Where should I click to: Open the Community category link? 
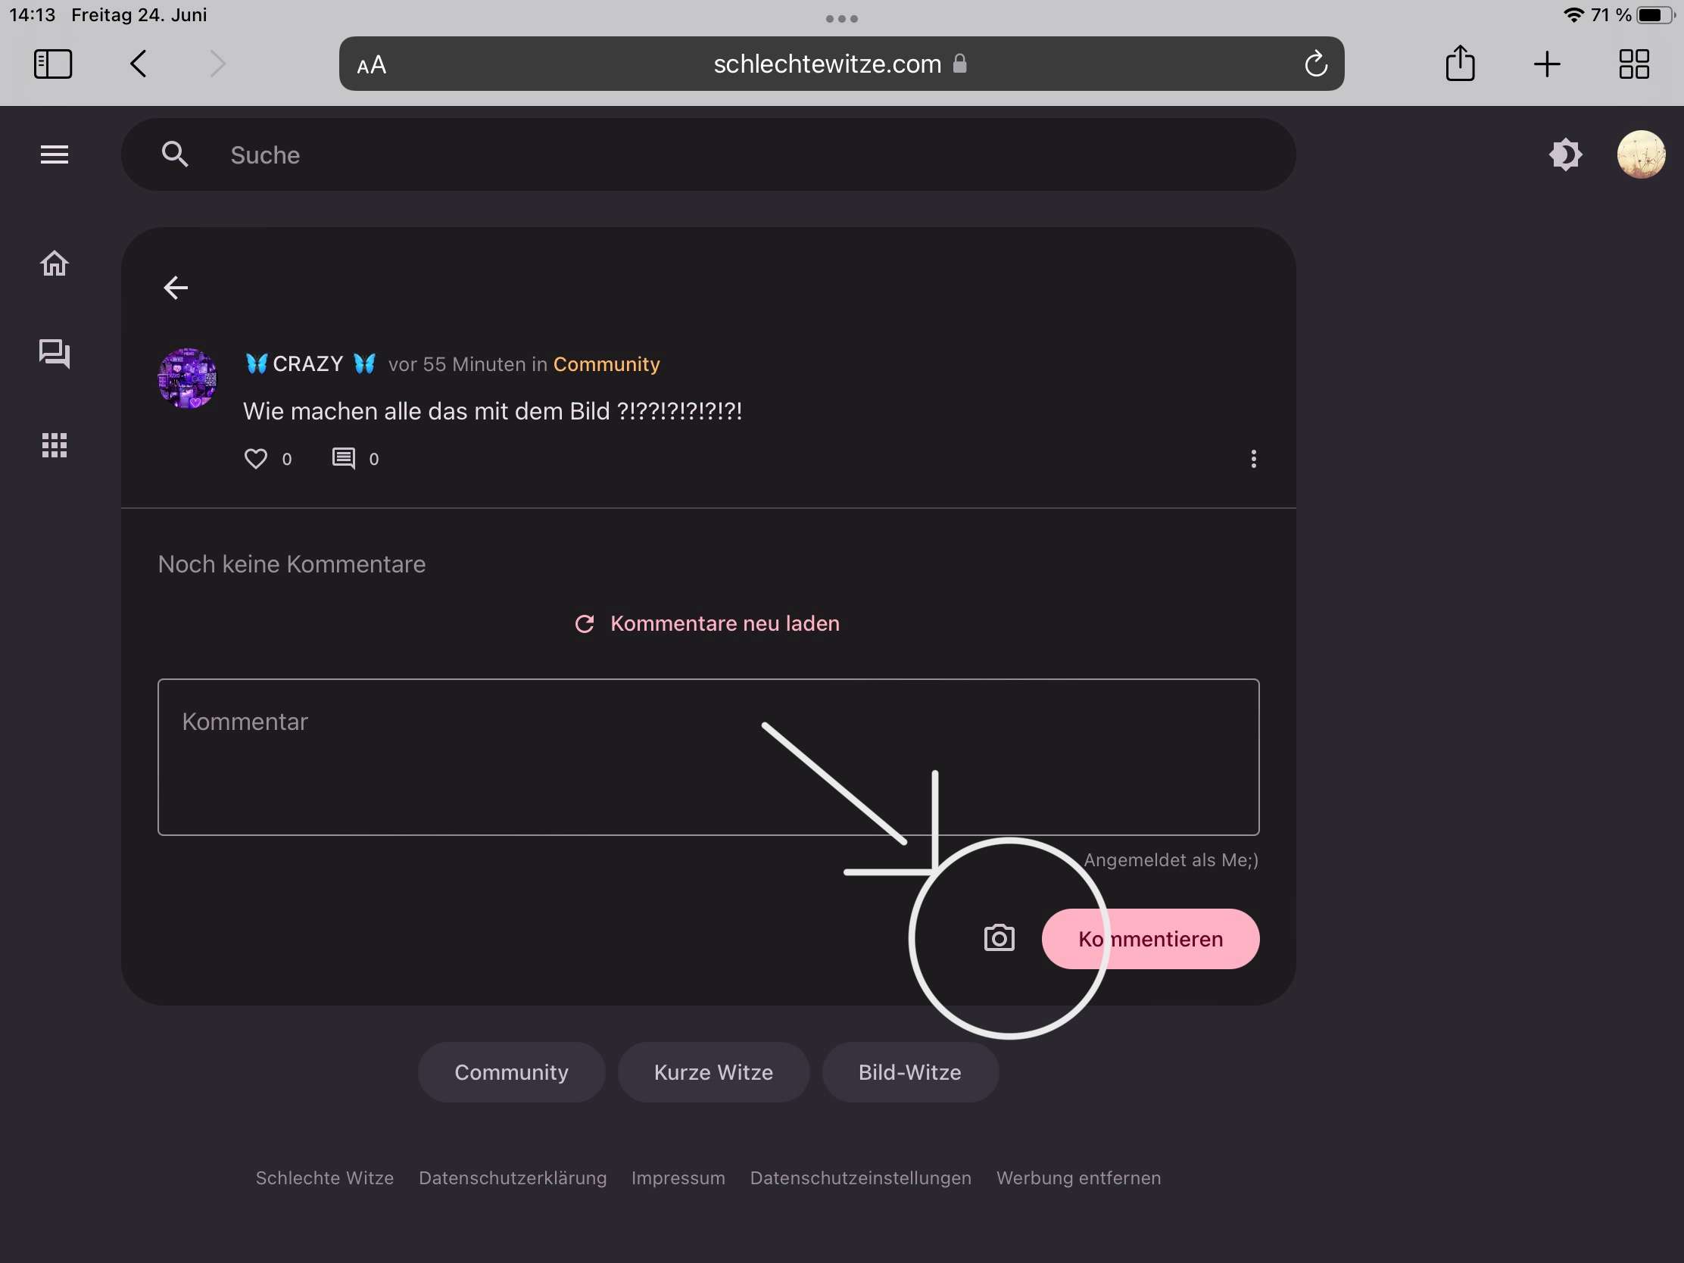pos(606,364)
